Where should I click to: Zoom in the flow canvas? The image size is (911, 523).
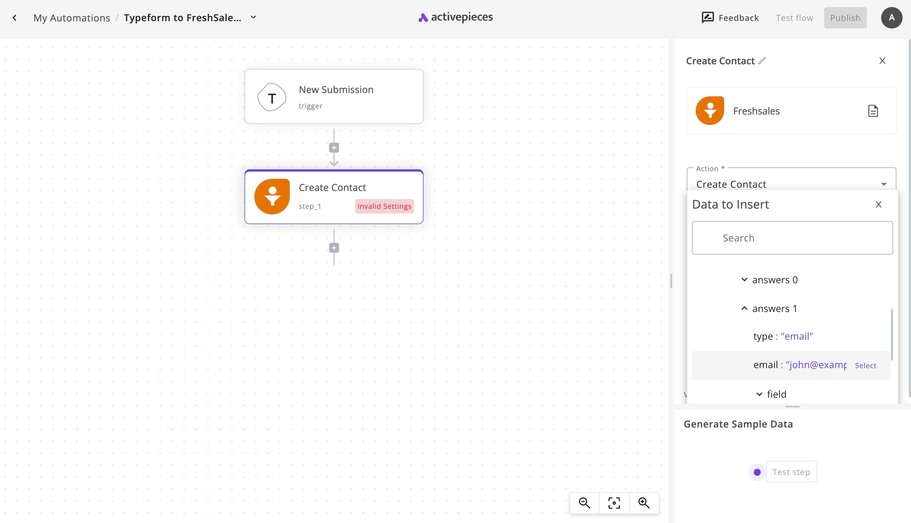tap(644, 503)
